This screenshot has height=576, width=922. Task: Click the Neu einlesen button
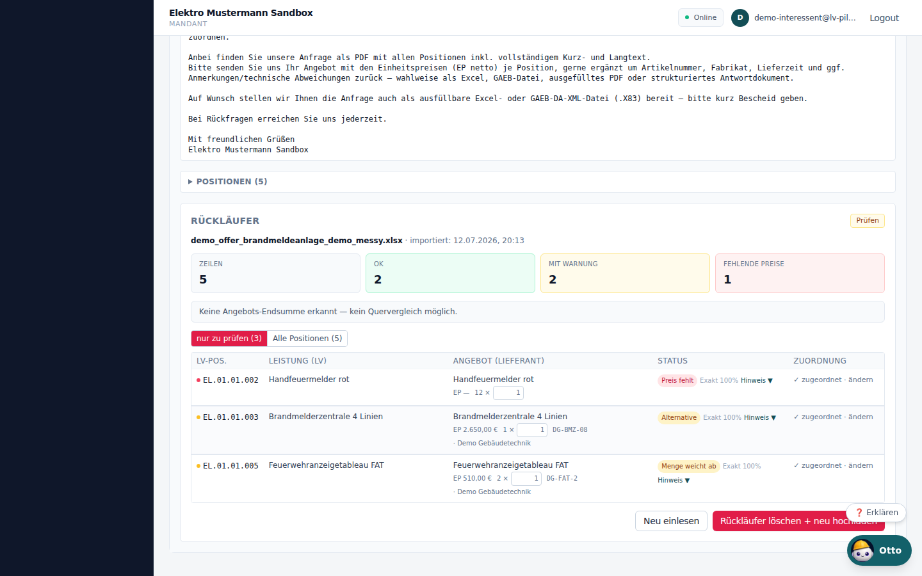(671, 521)
